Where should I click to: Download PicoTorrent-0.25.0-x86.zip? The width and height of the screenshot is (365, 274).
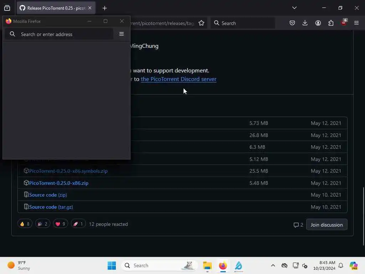click(x=59, y=183)
